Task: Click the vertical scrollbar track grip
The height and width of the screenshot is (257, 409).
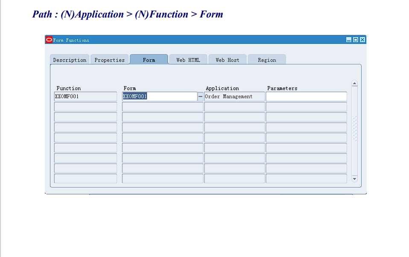Action: point(355,129)
